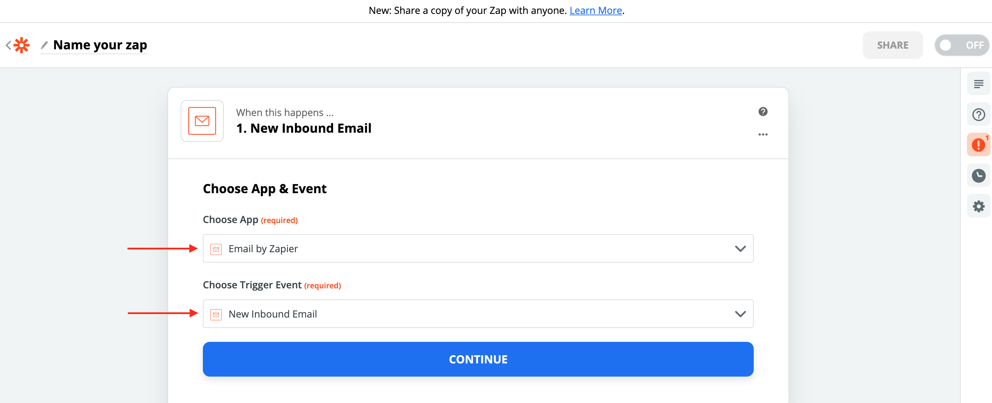Click chevron arrow of Choose App field

740,248
